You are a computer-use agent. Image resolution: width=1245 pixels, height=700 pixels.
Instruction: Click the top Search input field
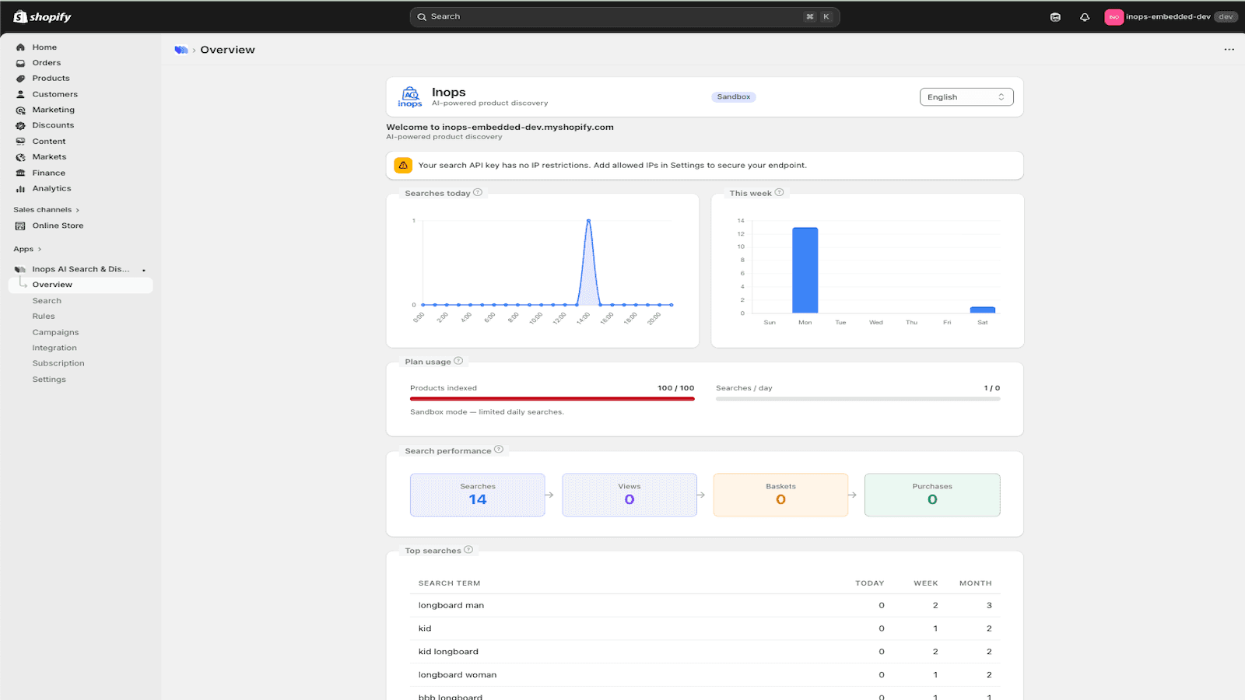coord(625,17)
